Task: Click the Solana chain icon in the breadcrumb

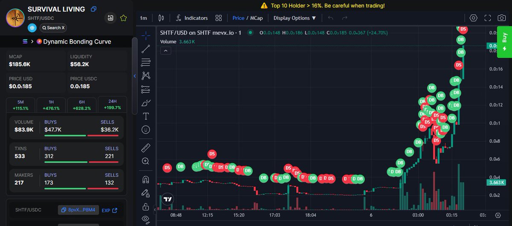Action: 24,42
